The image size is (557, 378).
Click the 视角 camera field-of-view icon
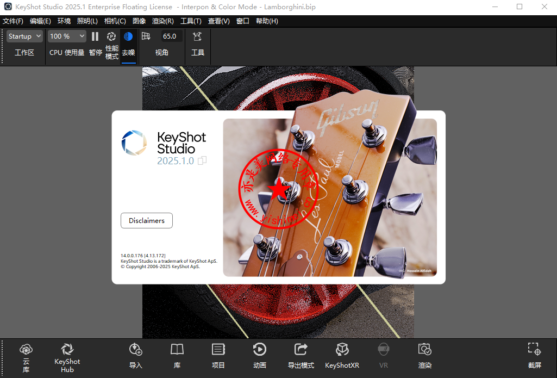point(146,36)
